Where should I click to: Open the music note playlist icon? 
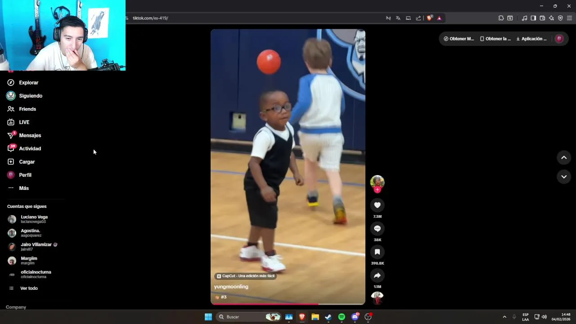coord(524,18)
